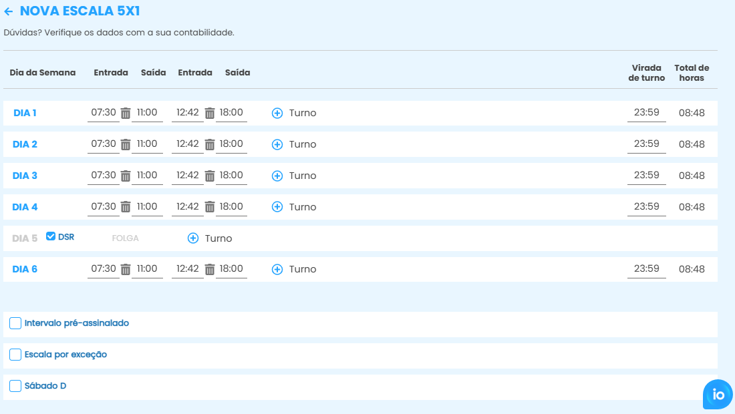Open the blue io chat widget

(718, 394)
